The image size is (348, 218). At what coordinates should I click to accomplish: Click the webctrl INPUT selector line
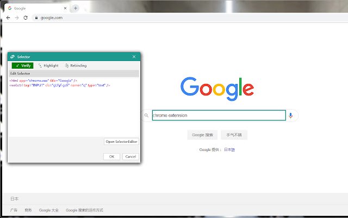tap(60, 85)
